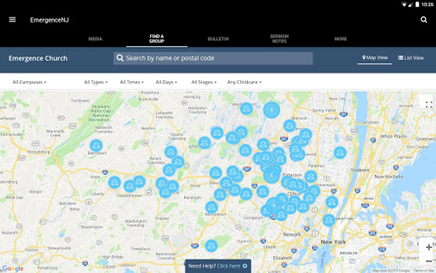This screenshot has width=436, height=273.
Task: Select the southernmost group marker near Bedminster
Action: (x=211, y=245)
